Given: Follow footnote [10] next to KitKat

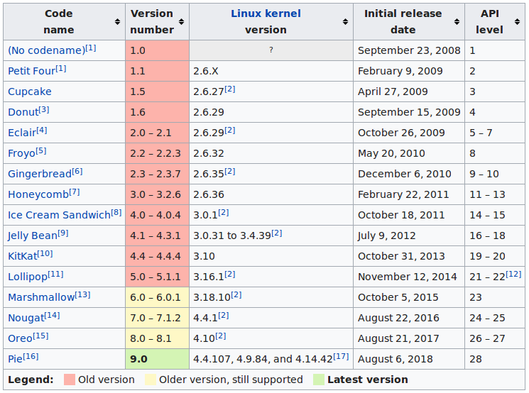Looking at the screenshot, I should pos(45,254).
